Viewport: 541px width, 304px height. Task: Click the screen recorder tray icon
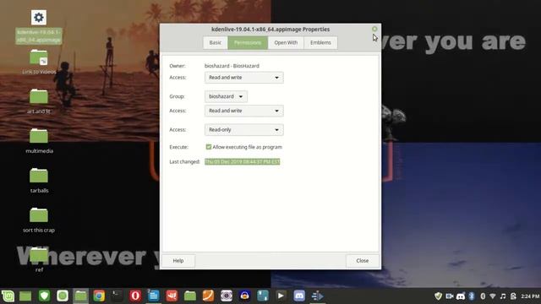click(x=449, y=296)
